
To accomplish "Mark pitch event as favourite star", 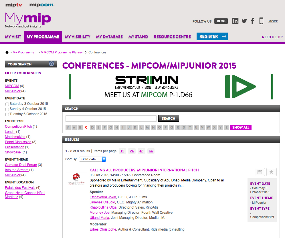I will pyautogui.click(x=271, y=172).
